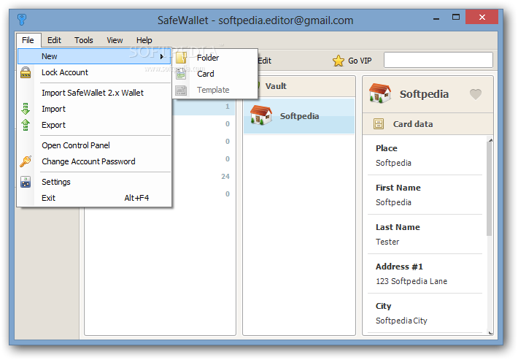This screenshot has width=518, height=360.
Task: Expand the New submenu arrow
Action: tap(162, 56)
